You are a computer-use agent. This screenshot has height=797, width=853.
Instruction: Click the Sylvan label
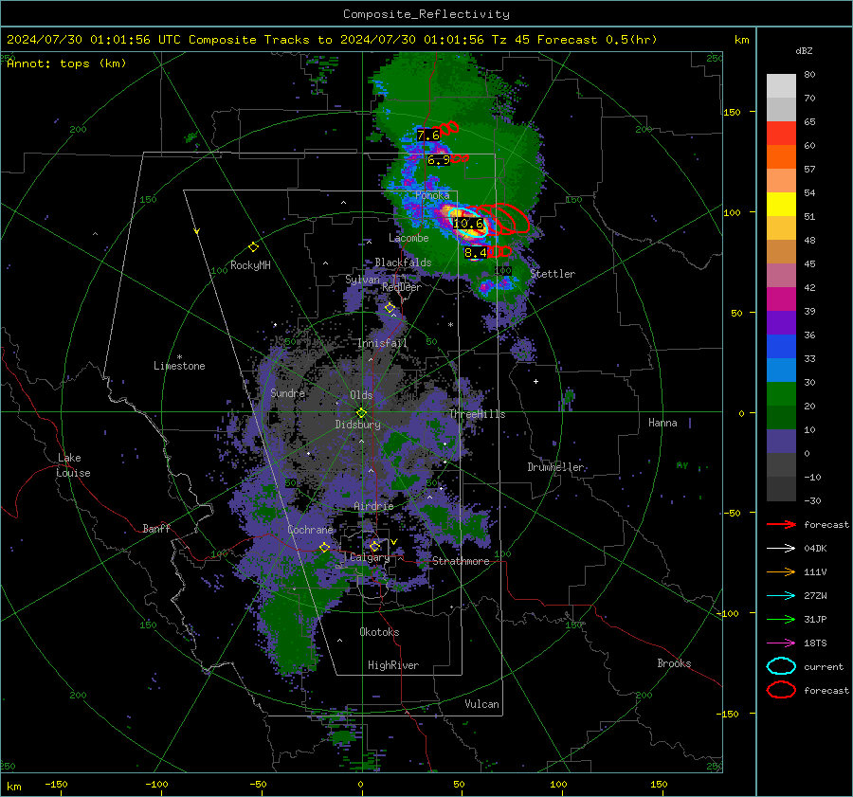click(x=362, y=280)
